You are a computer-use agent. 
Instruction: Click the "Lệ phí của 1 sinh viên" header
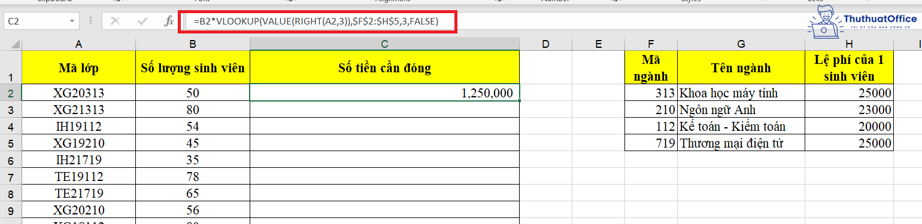click(x=849, y=67)
